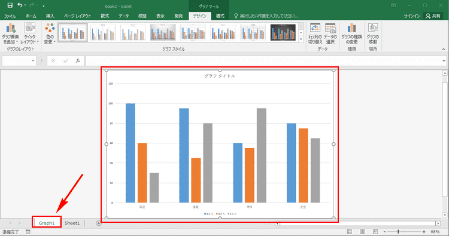This screenshot has width=449, height=236.
Task: Switch to Page Layout view icon
Action: [x=363, y=232]
